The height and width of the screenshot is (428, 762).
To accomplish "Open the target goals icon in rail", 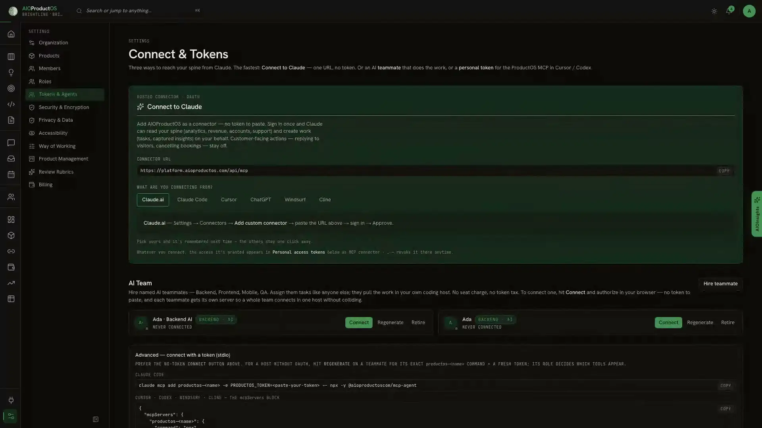I will [11, 88].
